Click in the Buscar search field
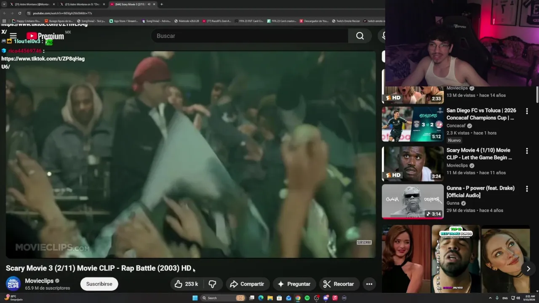 pos(250,36)
